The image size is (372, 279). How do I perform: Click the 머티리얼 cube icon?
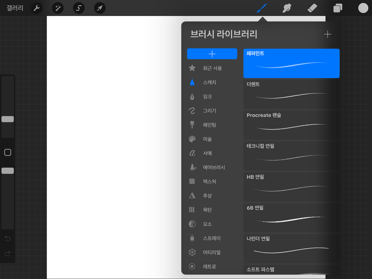[x=192, y=252]
